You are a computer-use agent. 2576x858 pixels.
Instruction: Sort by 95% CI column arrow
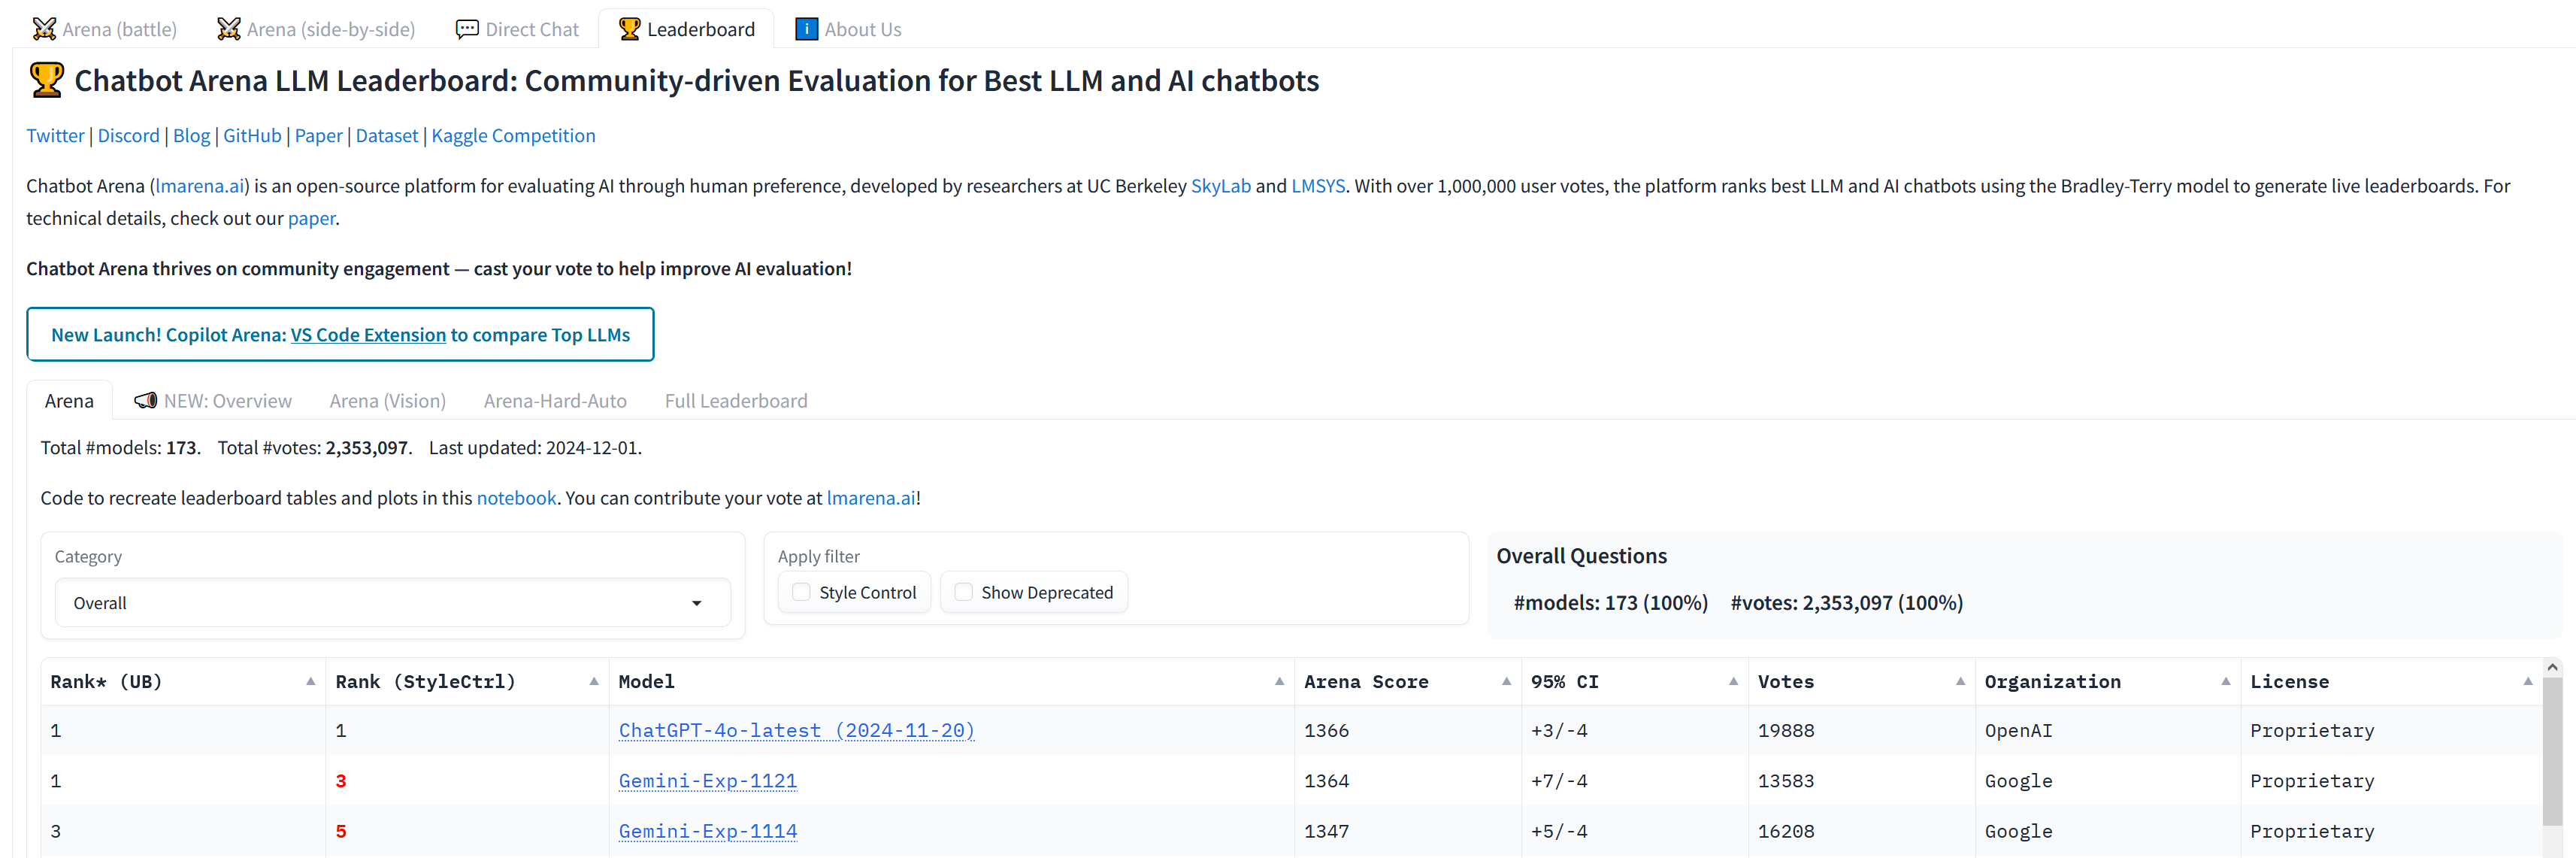pyautogui.click(x=1733, y=681)
